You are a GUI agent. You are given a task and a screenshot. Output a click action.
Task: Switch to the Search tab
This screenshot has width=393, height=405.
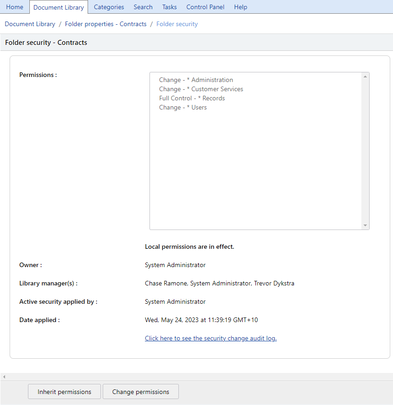(143, 7)
